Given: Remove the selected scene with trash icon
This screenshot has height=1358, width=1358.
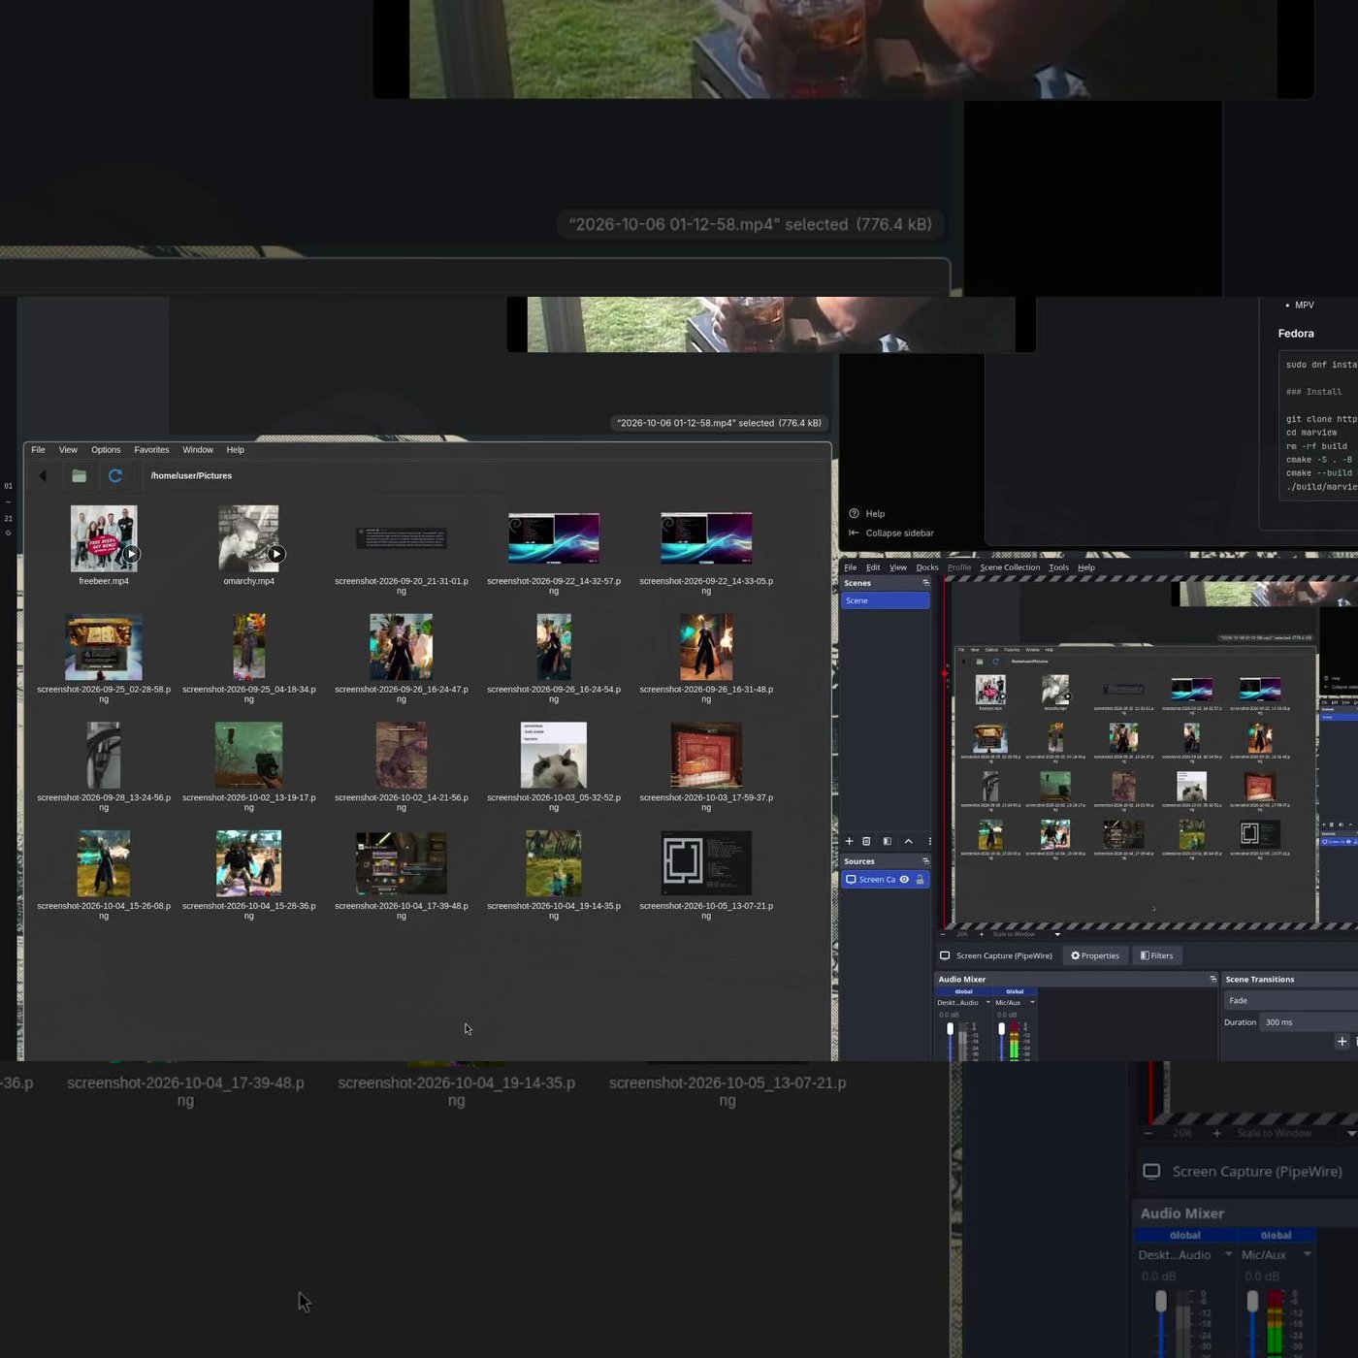Looking at the screenshot, I should [867, 841].
